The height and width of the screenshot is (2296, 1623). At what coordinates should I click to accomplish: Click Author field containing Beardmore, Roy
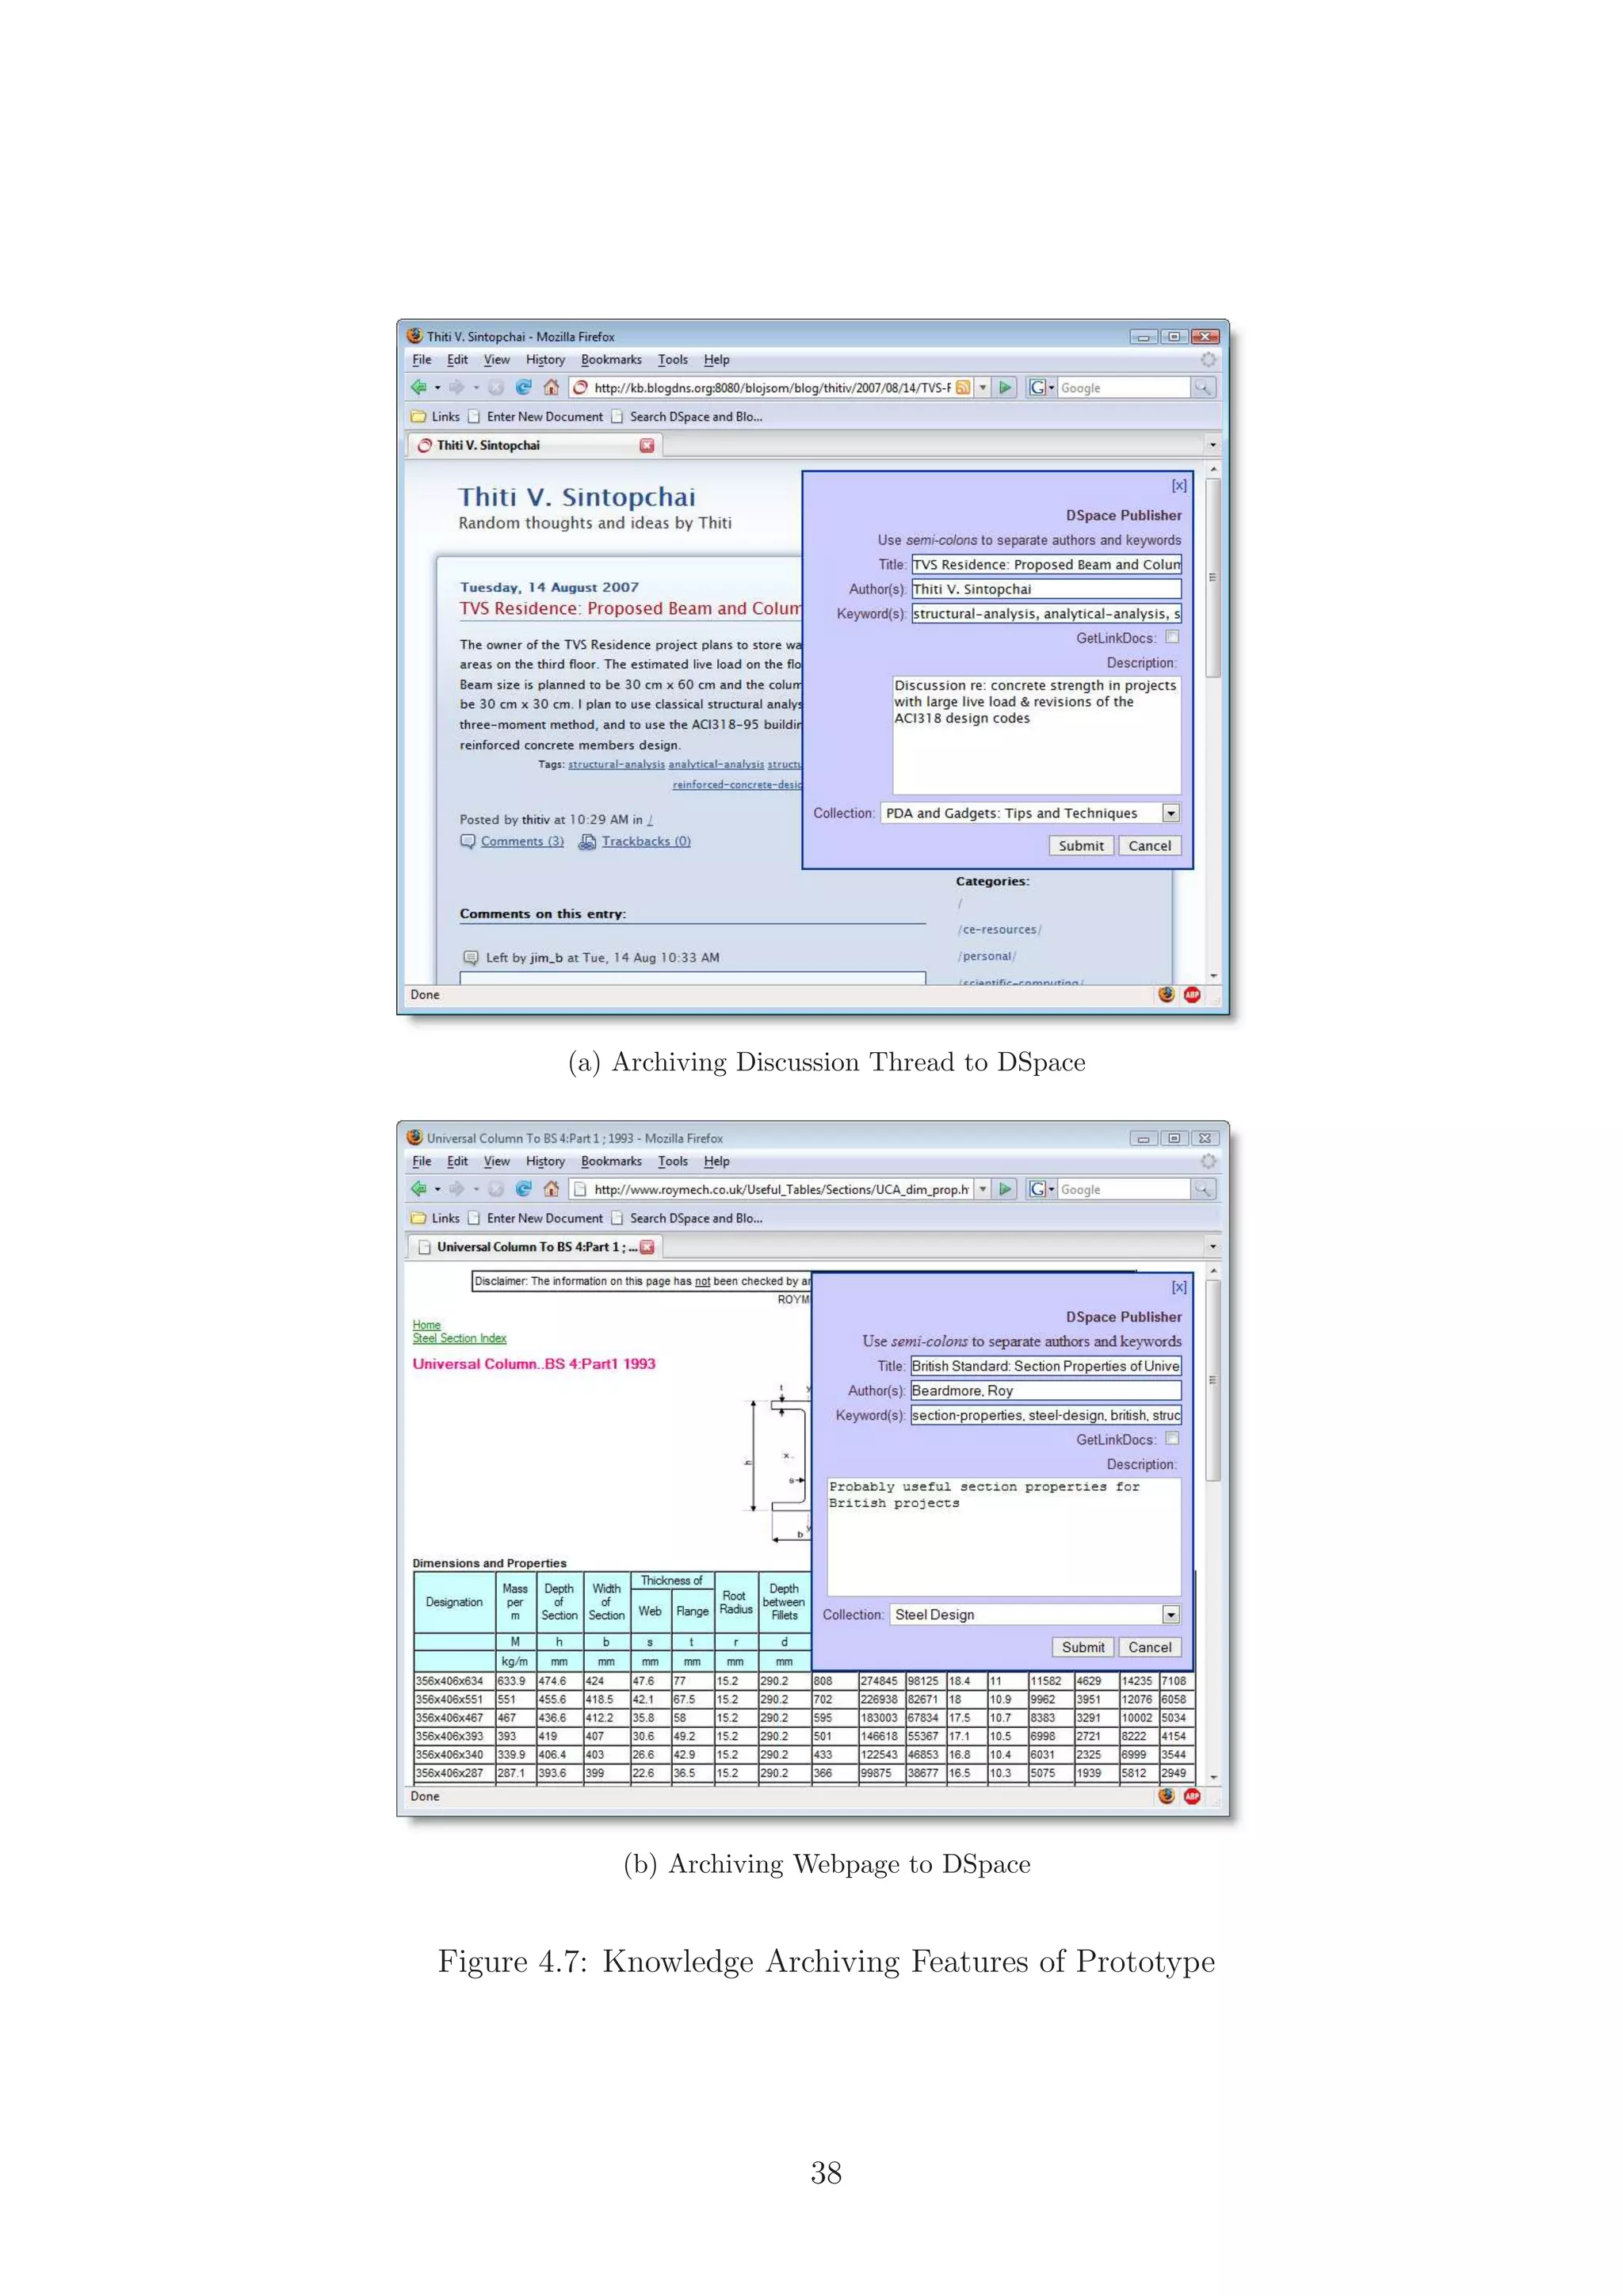pyautogui.click(x=1046, y=1391)
